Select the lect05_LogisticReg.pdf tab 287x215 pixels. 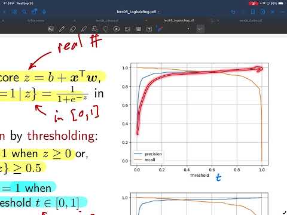point(179,20)
